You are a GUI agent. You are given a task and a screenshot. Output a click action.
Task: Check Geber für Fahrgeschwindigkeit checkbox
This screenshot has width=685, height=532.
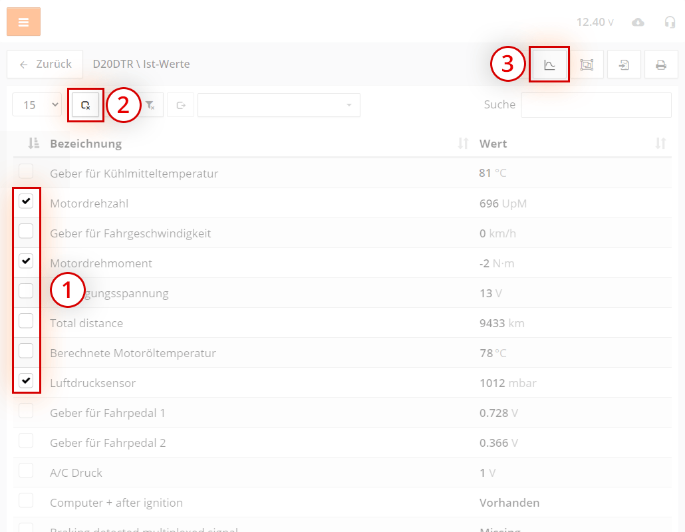click(x=26, y=231)
